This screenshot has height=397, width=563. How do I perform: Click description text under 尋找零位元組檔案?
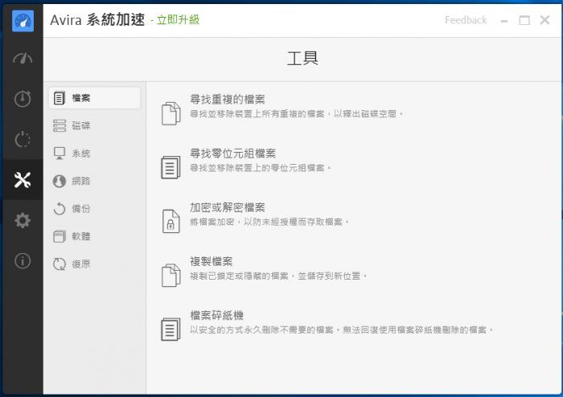(x=261, y=168)
